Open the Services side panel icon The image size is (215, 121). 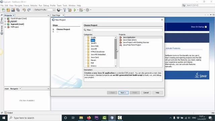(x=2, y=30)
